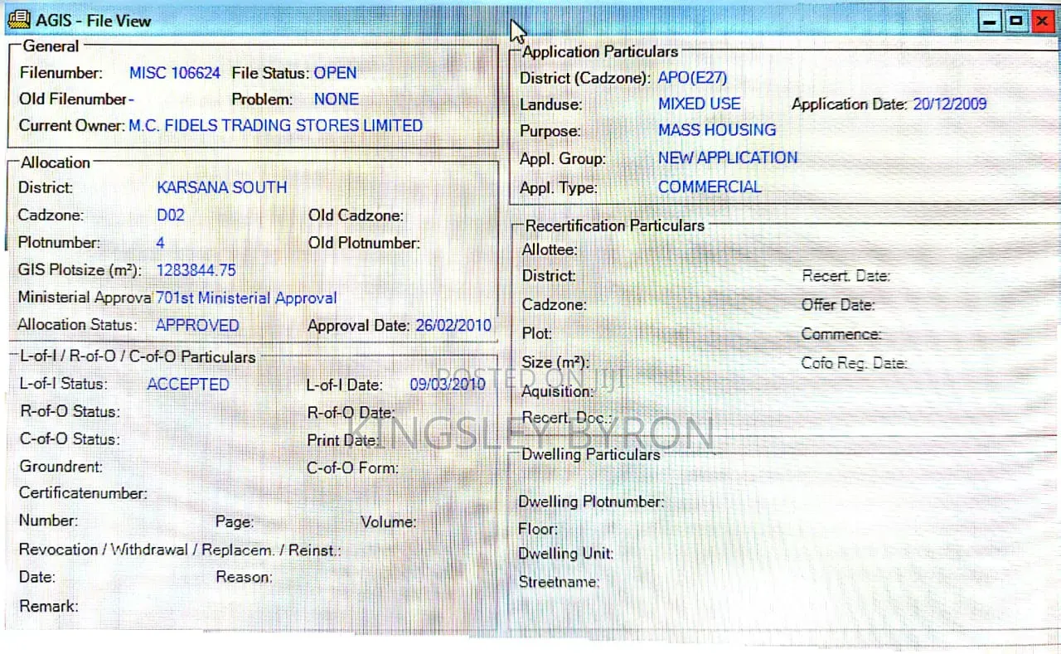Select the L-of-I Date 09/03/2010

(x=448, y=385)
